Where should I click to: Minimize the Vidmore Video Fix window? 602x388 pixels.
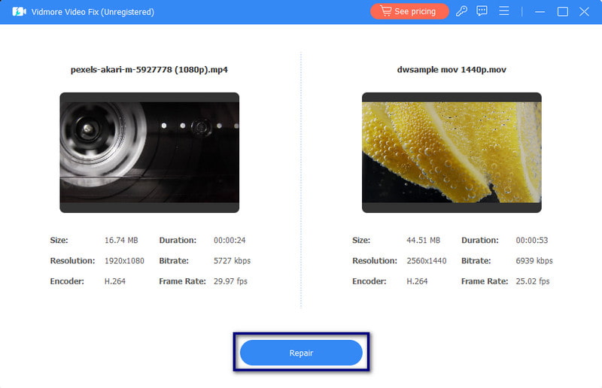[x=540, y=12]
